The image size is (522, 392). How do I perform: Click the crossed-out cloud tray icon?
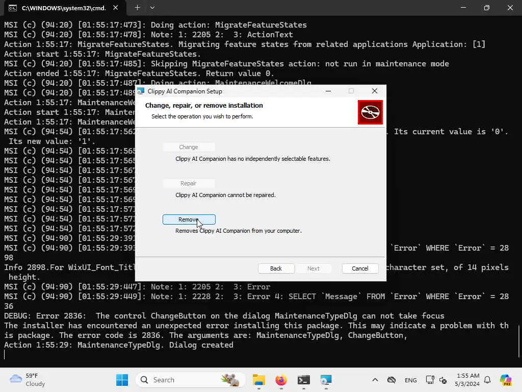tap(391, 380)
